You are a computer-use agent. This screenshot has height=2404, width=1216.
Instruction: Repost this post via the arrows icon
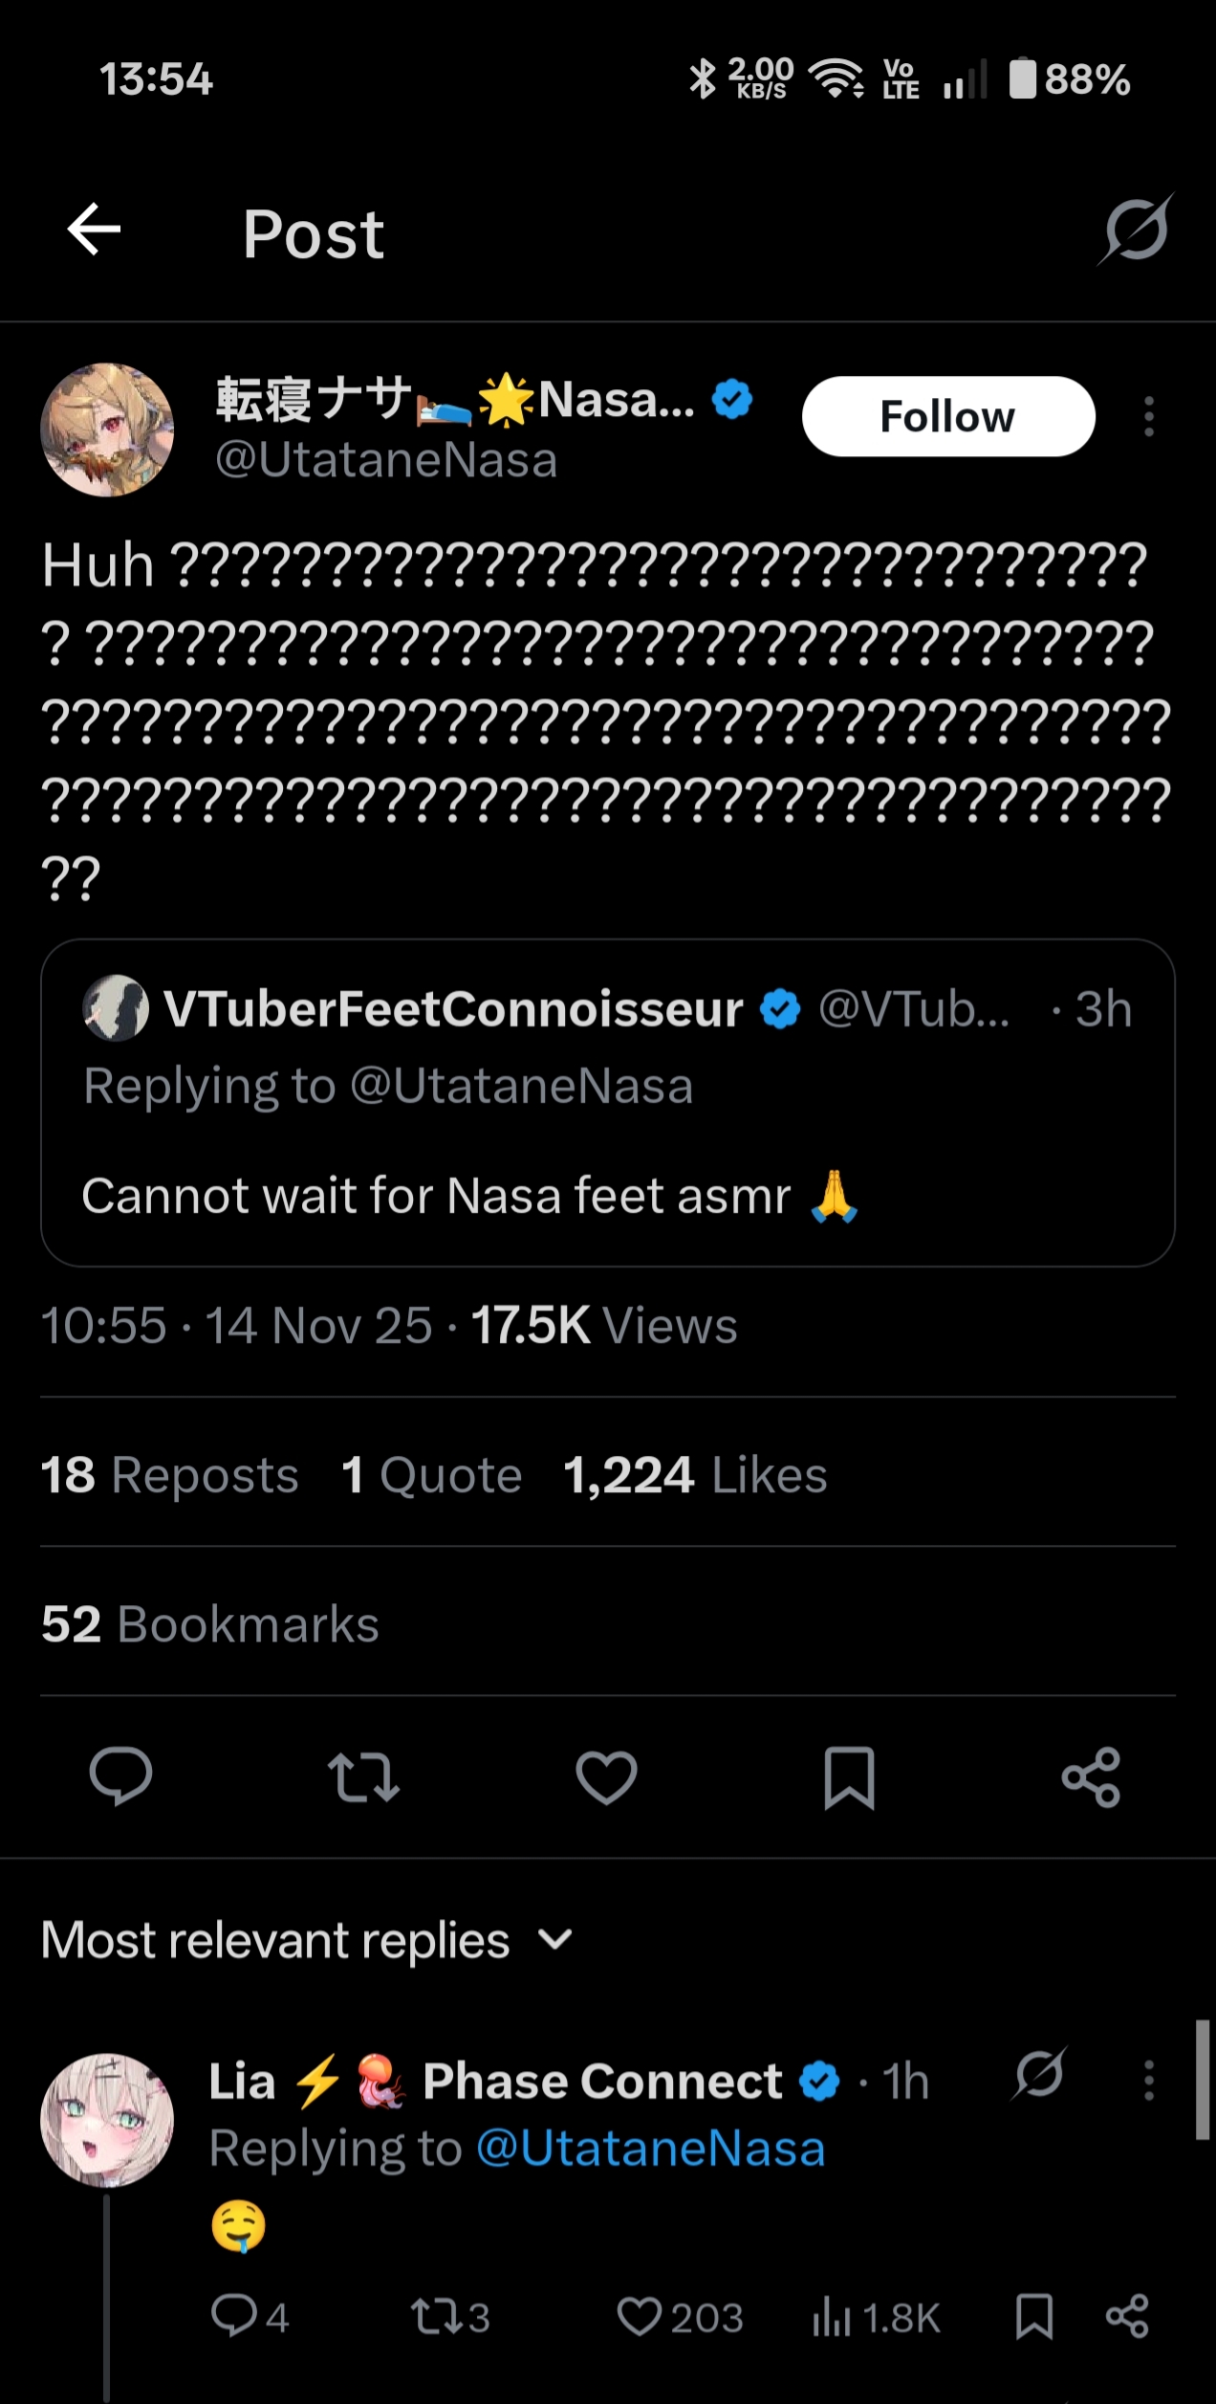click(363, 1776)
